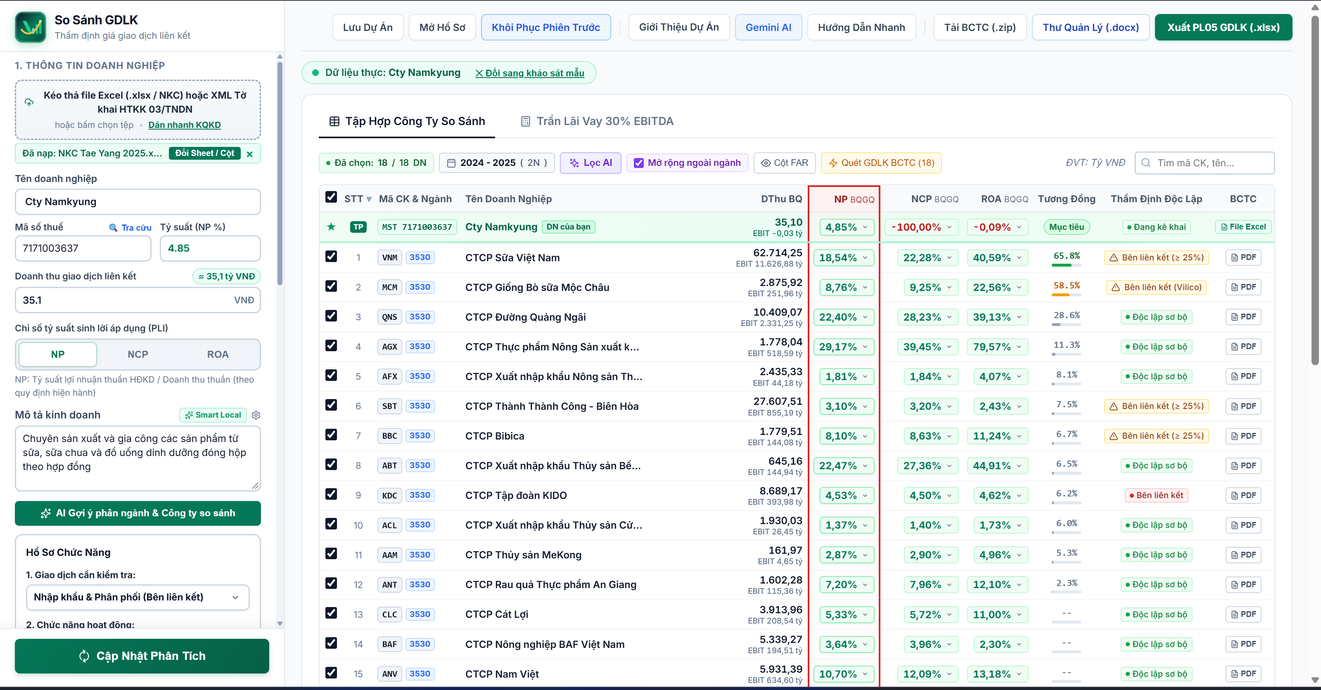Remove the loaded NKC Tae Yang file
This screenshot has height=690, width=1321.
250,154
